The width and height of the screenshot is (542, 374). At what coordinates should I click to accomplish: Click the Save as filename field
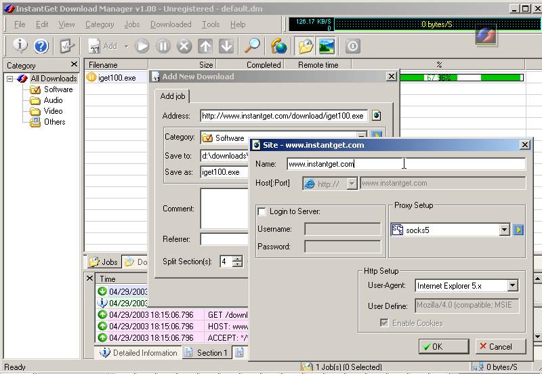(224, 172)
